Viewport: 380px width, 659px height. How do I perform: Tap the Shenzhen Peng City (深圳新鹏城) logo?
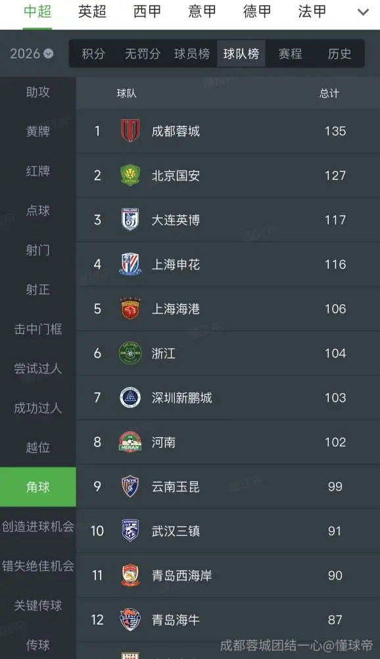[x=130, y=398]
